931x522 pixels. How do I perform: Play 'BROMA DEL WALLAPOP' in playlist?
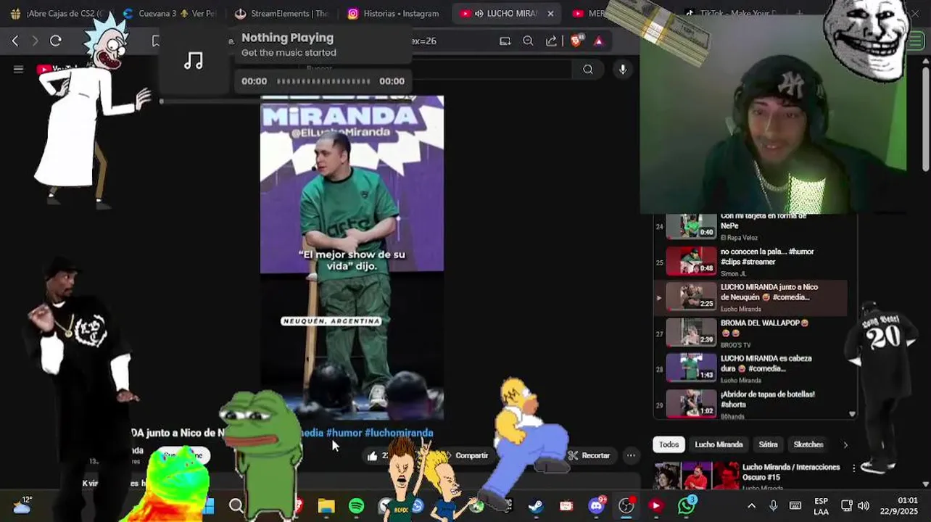pos(750,333)
